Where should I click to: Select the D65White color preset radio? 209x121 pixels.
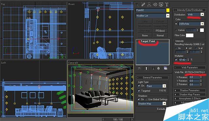point(176,24)
